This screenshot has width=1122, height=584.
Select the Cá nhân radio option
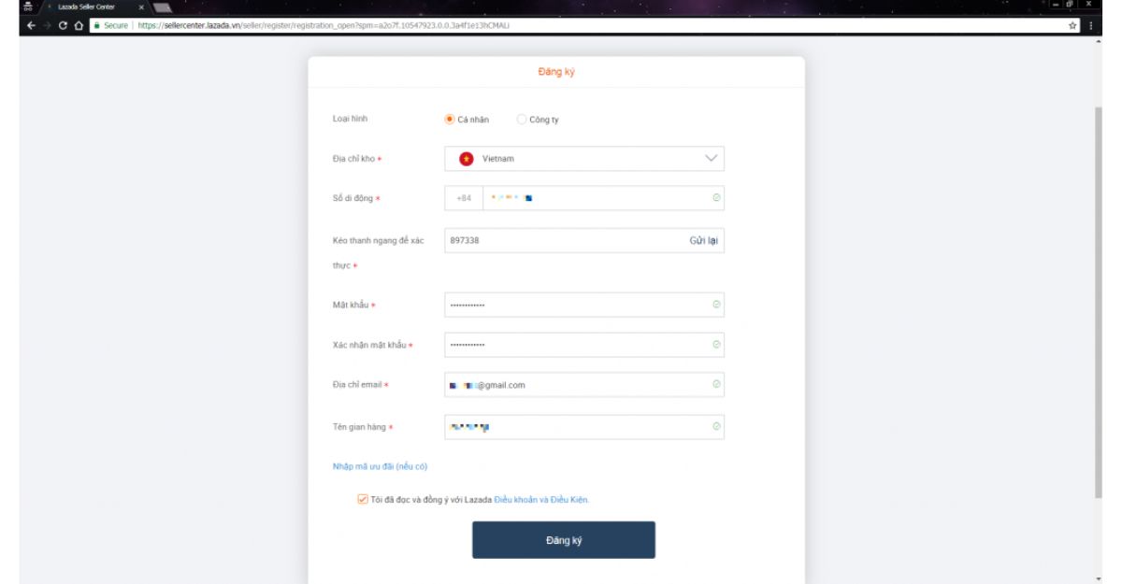(x=450, y=120)
